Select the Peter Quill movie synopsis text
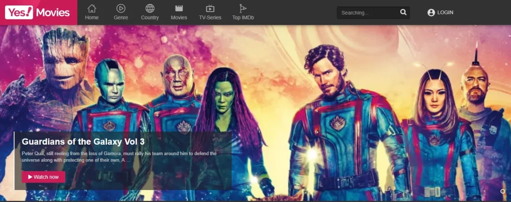The height and width of the screenshot is (202, 511). [119, 157]
